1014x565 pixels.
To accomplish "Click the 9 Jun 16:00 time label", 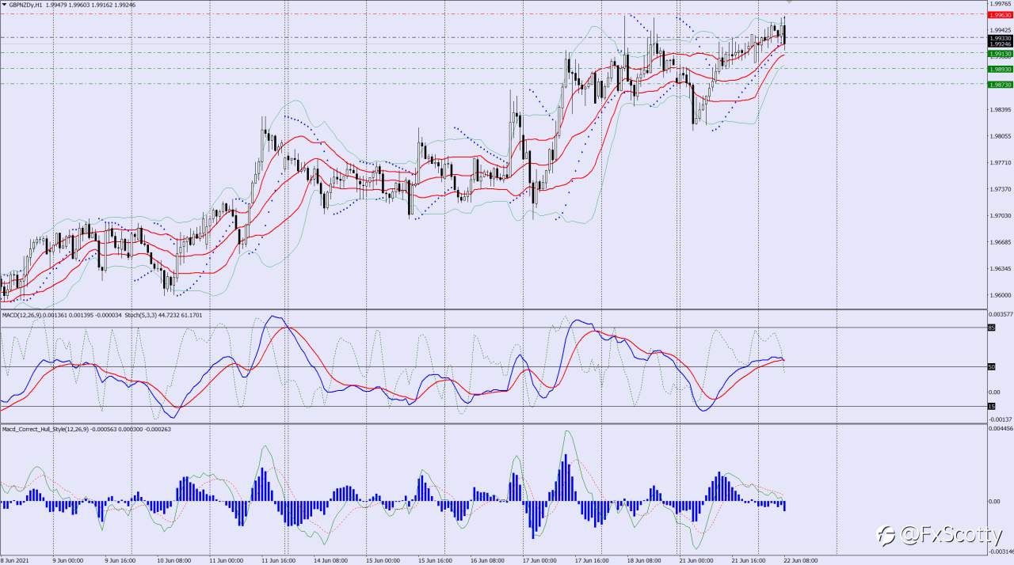I will [120, 559].
